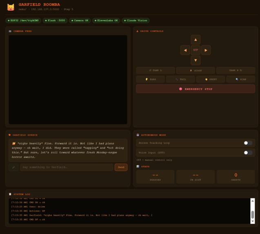The width and height of the screenshot is (260, 234).
Task: Open the ESP32 /dev/ttyACM0 status pill
Action: 23,20
